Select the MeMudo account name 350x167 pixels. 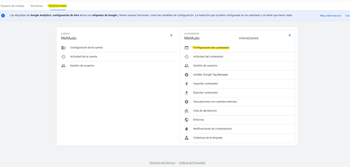coord(69,38)
